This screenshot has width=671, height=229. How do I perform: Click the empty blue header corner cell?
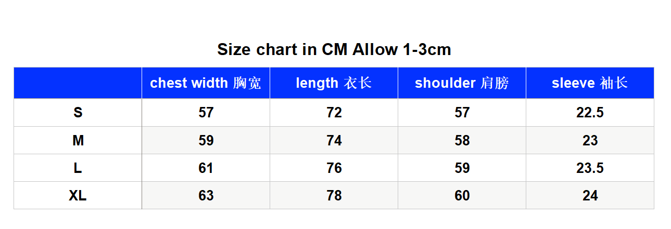click(78, 83)
